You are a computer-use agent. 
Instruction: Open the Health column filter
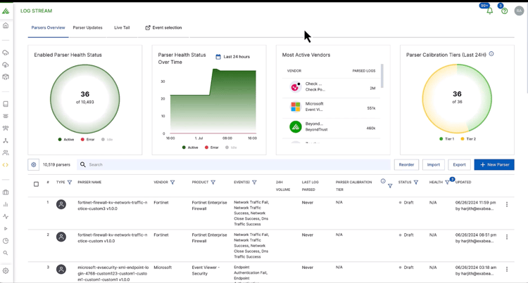(x=447, y=183)
